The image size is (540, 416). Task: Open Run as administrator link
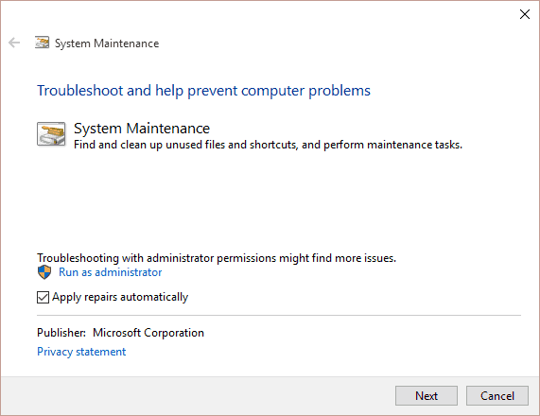111,272
